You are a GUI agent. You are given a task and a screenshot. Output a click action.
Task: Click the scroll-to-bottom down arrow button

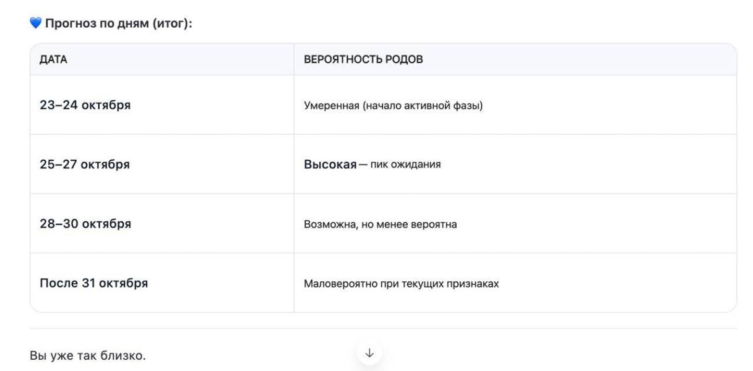pyautogui.click(x=369, y=353)
